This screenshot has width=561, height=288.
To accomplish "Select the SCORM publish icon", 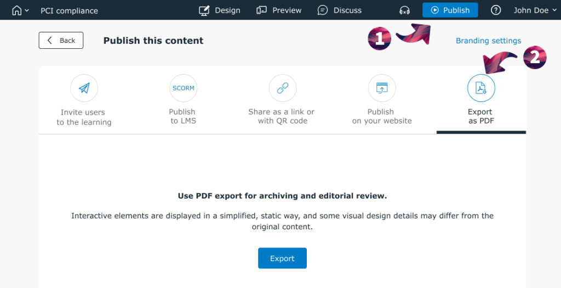I will tap(183, 88).
